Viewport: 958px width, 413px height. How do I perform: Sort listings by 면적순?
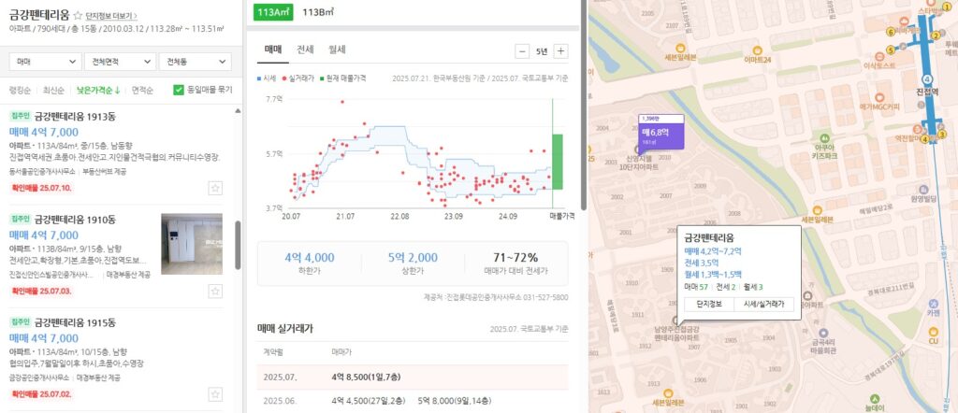(142, 91)
